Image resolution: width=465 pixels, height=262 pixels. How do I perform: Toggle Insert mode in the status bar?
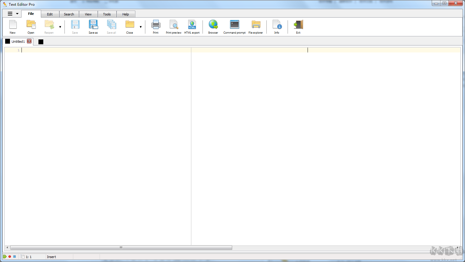coord(51,257)
